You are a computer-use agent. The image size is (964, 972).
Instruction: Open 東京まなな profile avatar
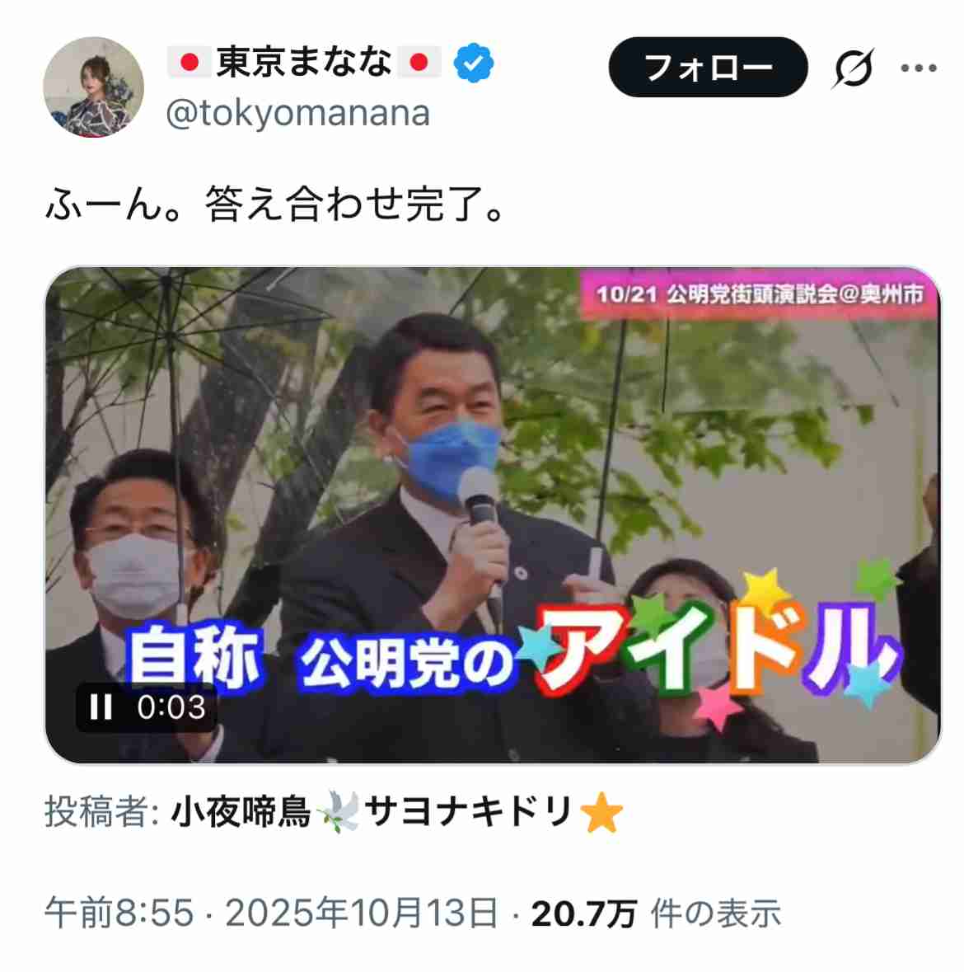tap(94, 87)
